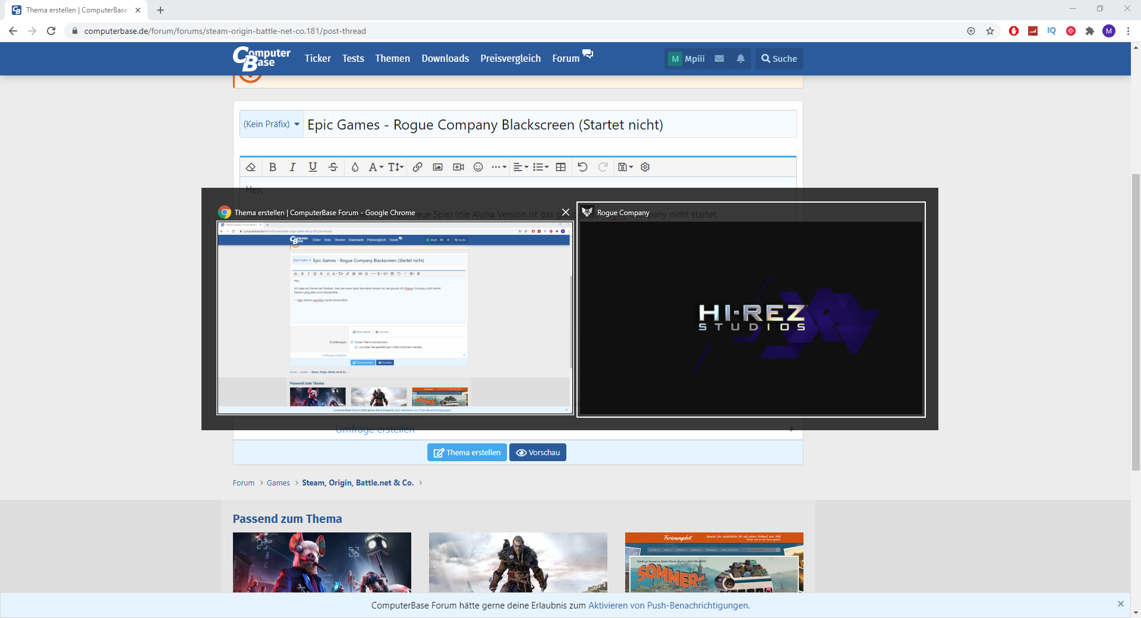1141x618 pixels.
Task: Toggle BB code mode gear icon
Action: point(645,167)
